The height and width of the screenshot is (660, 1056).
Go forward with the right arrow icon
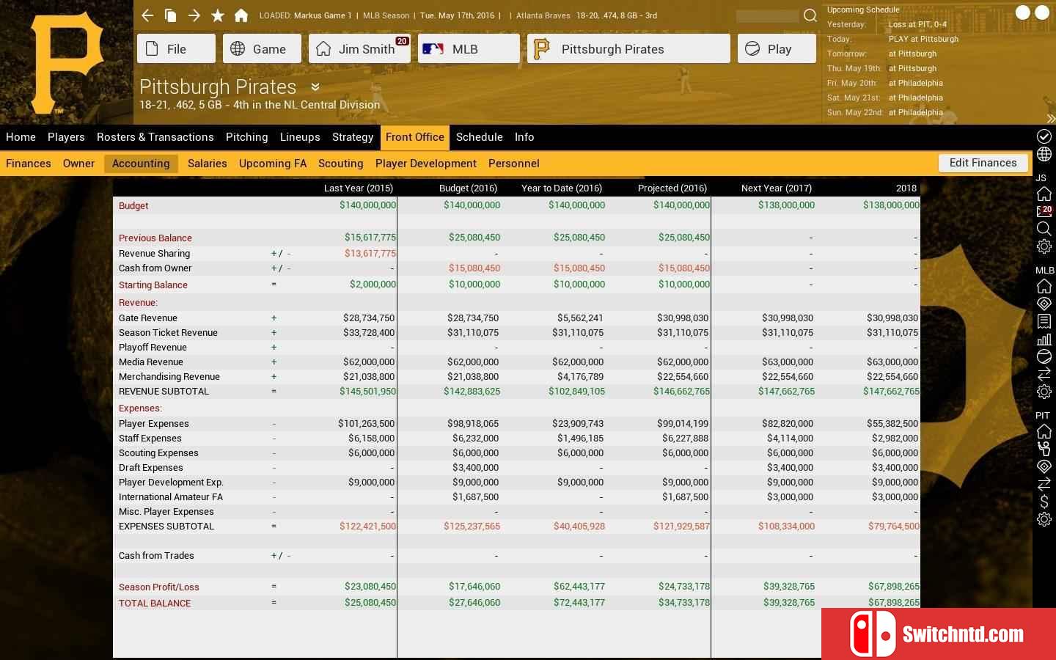click(194, 15)
